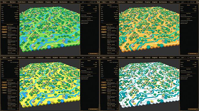Image resolution: width=199 pixels, height=111 pixels.
Task: Open Menu in the orange-map screenshot
Action: (x=104, y=2)
